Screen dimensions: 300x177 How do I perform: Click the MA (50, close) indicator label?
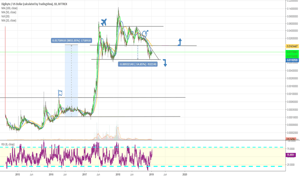click(9, 12)
